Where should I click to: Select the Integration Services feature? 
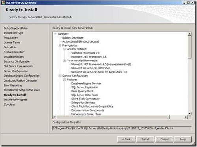pyautogui.click(x=83, y=102)
